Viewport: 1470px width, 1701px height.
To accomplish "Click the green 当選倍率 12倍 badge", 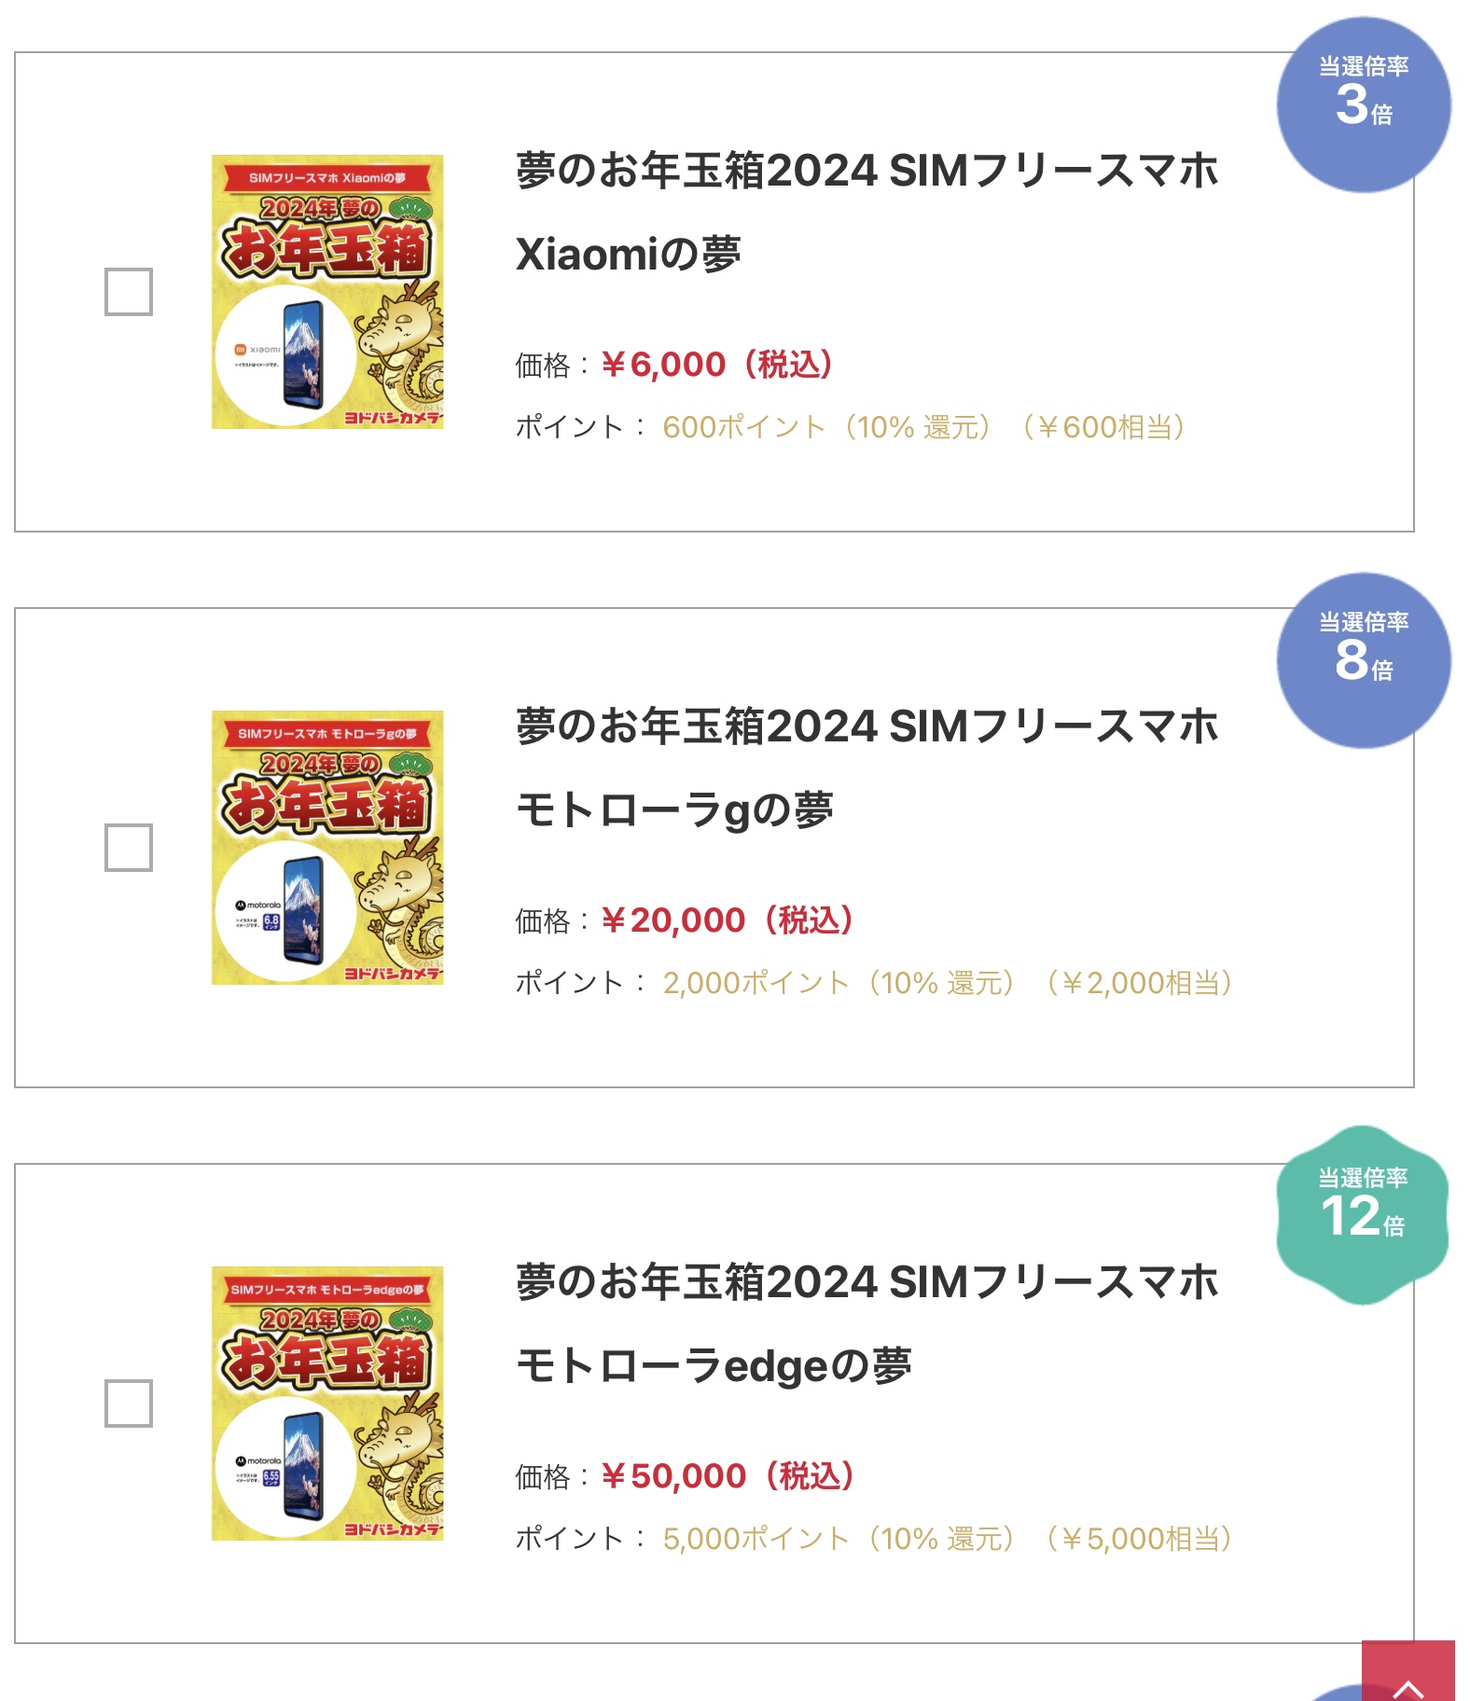I will point(1363,1215).
